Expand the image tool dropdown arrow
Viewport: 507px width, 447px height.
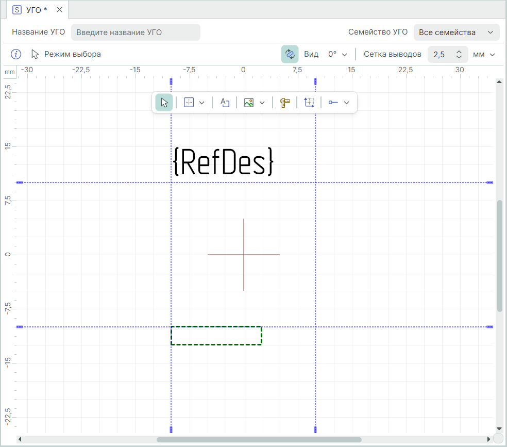tap(262, 103)
